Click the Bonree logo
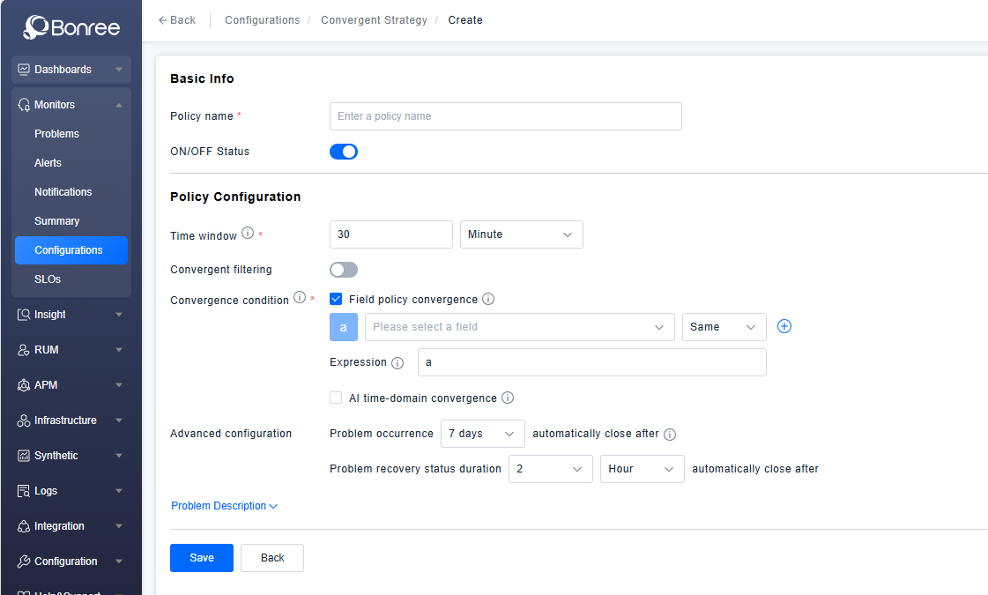This screenshot has height=595, width=988. pyautogui.click(x=71, y=27)
